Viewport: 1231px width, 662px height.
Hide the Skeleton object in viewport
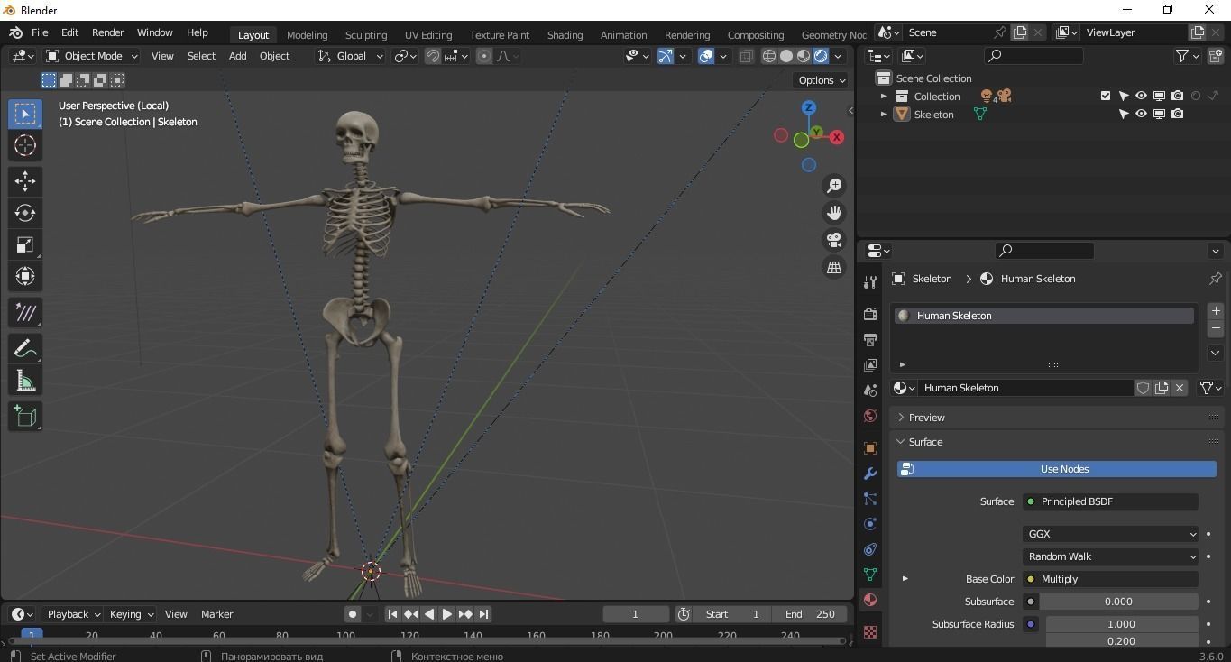[x=1141, y=115]
